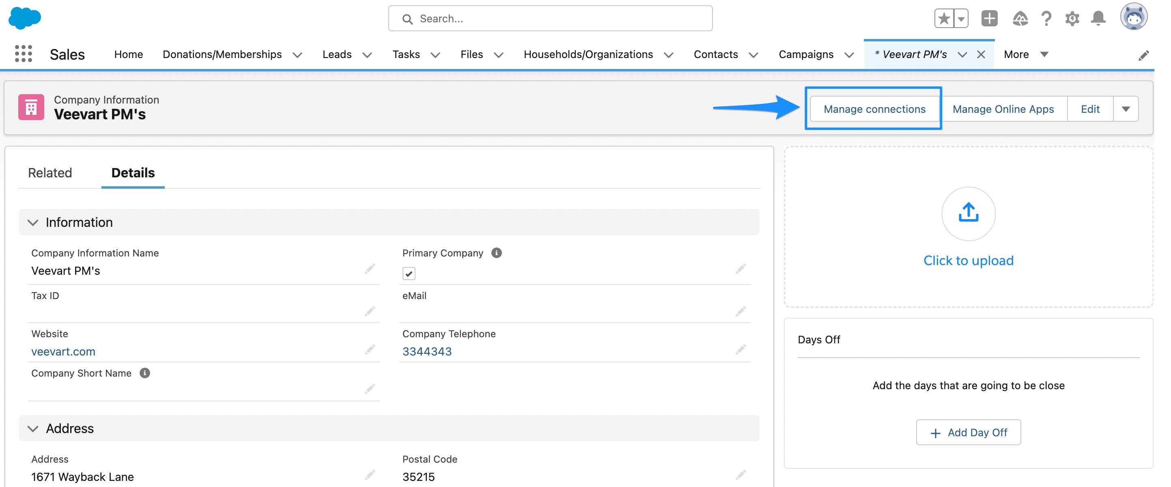Switch to the Related tab
This screenshot has width=1171, height=487.
click(x=50, y=173)
